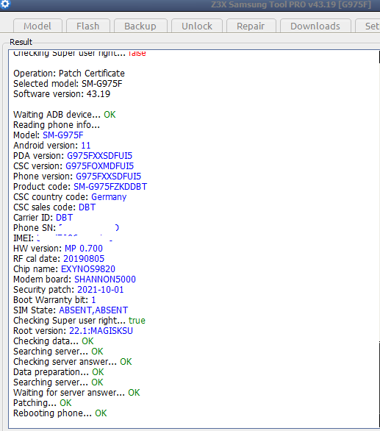
Task: Click the 'Checking Super user right... true' line
Action: click(x=79, y=321)
